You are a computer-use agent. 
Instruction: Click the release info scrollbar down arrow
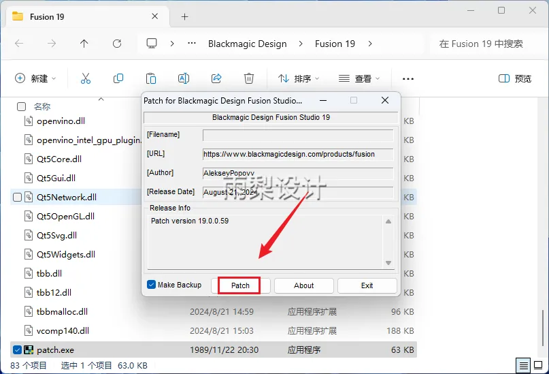tap(388, 263)
